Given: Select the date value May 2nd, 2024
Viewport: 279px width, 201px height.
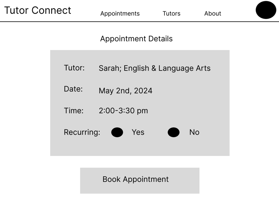Looking at the screenshot, I should click(x=125, y=91).
